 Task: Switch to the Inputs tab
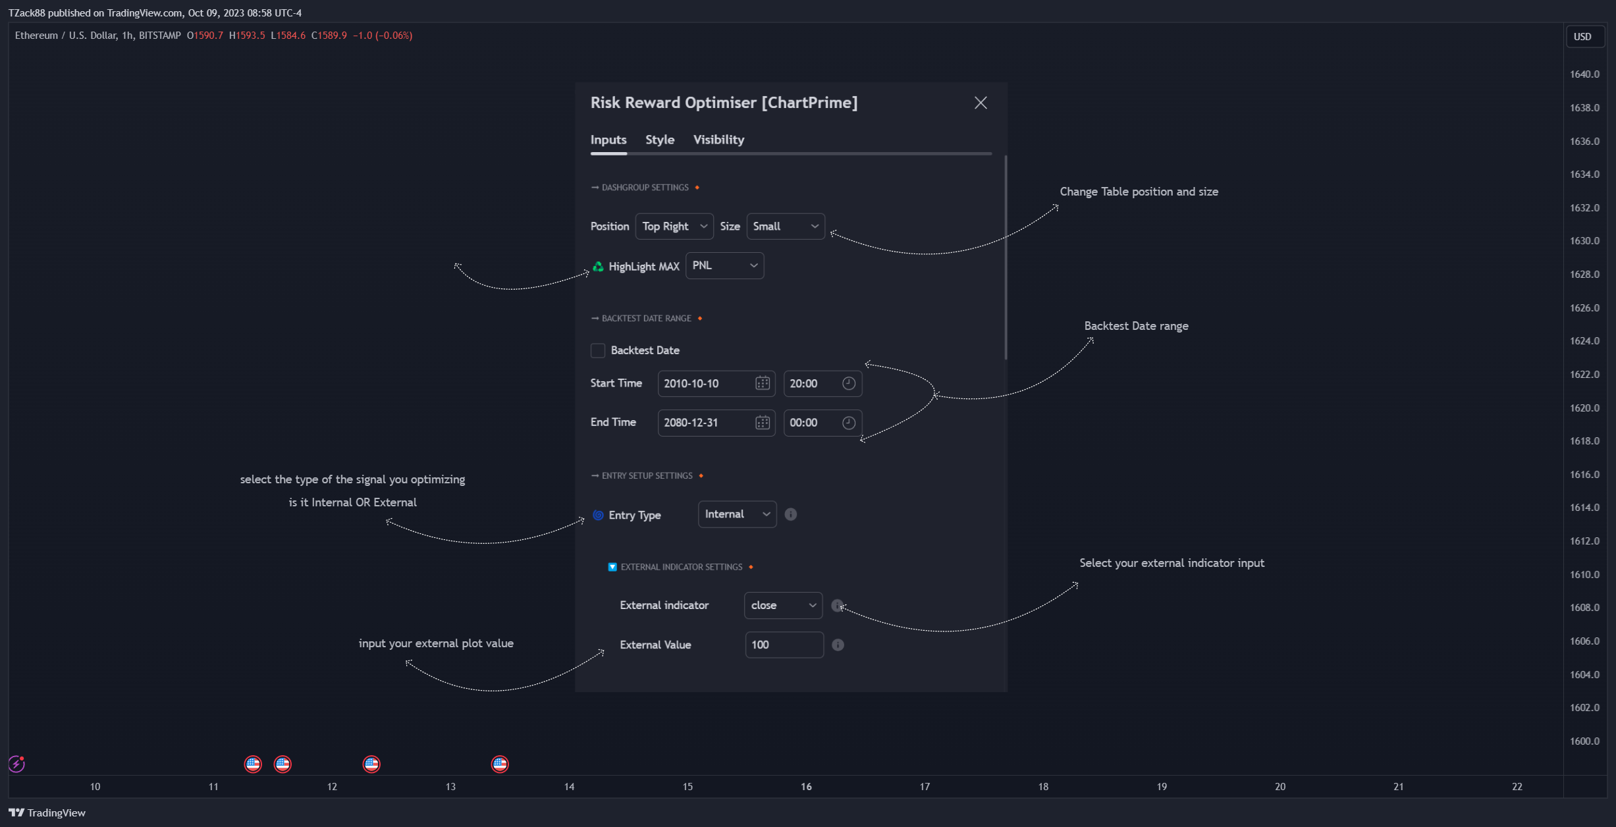608,140
